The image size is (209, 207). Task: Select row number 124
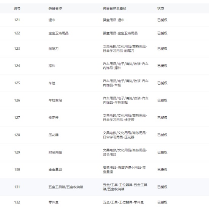click(17, 66)
